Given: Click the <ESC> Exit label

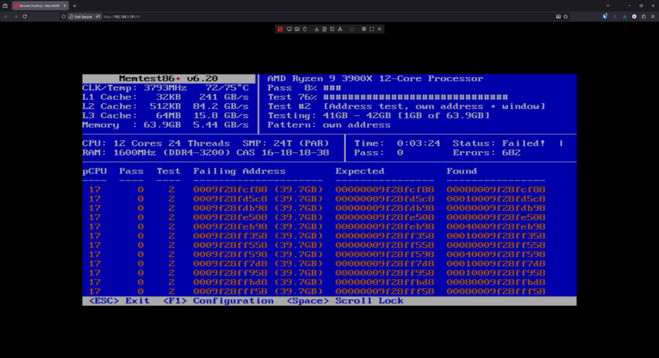Looking at the screenshot, I should point(119,301).
